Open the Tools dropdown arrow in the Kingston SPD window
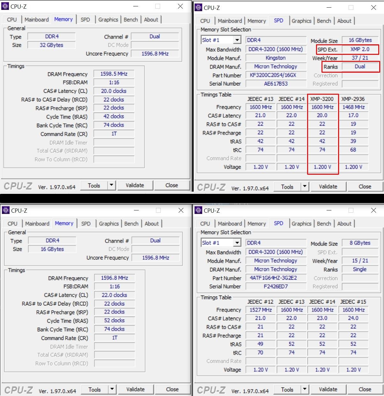 pyautogui.click(x=305, y=187)
